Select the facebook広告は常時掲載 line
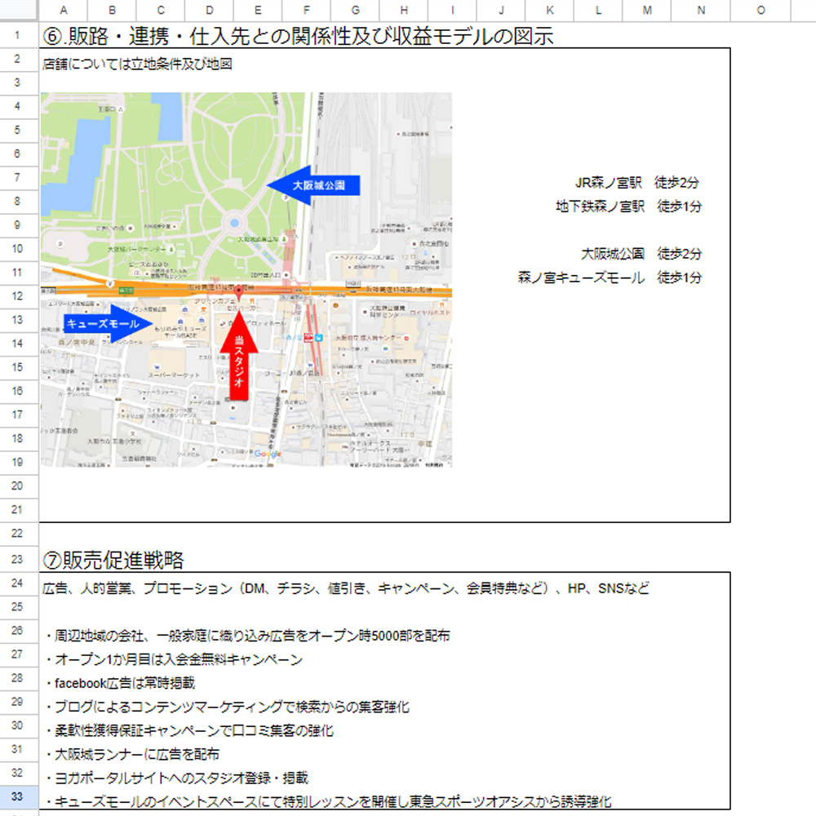The height and width of the screenshot is (816, 816). (121, 683)
